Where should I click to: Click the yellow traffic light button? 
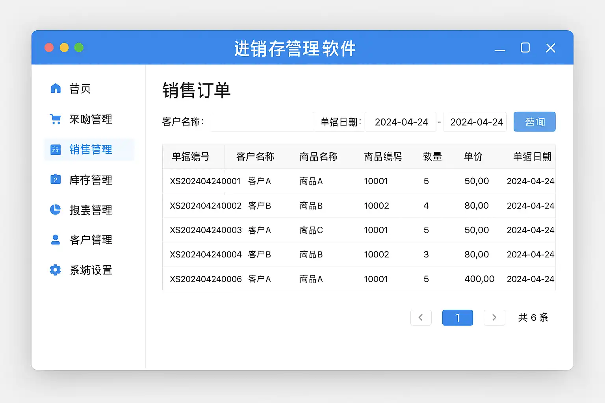64,48
